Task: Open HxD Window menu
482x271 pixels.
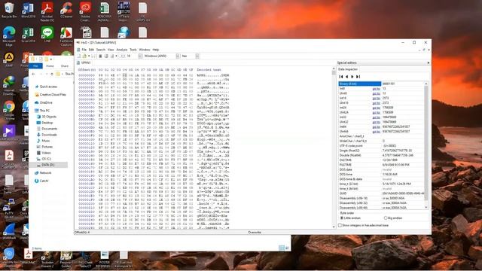Action: tap(145, 50)
